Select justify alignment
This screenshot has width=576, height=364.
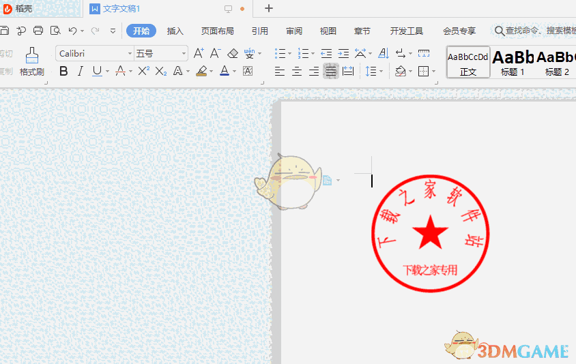(331, 71)
